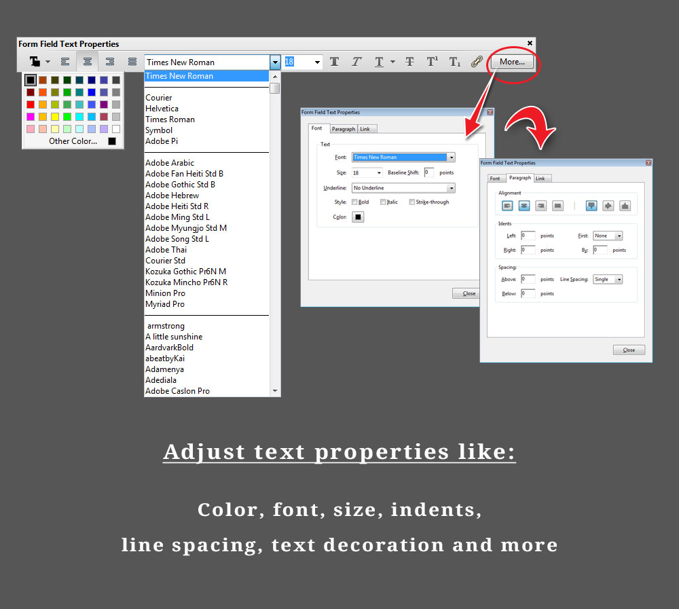Select the center align toolbar icon

coord(88,62)
